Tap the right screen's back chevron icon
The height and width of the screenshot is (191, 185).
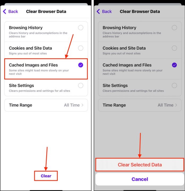[x=98, y=11]
